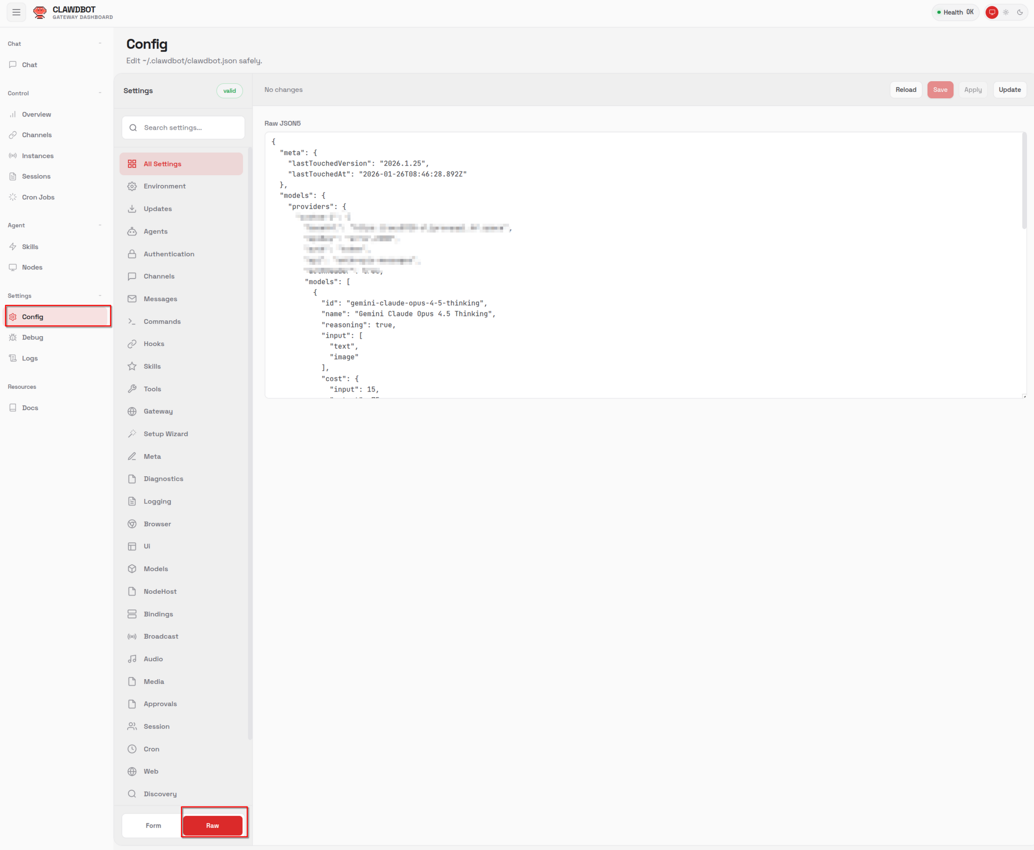
Task: Click the Clawdbot lobster logo
Action: tap(40, 12)
